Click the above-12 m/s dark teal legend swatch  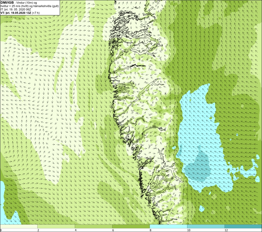pyautogui.click(x=243, y=226)
